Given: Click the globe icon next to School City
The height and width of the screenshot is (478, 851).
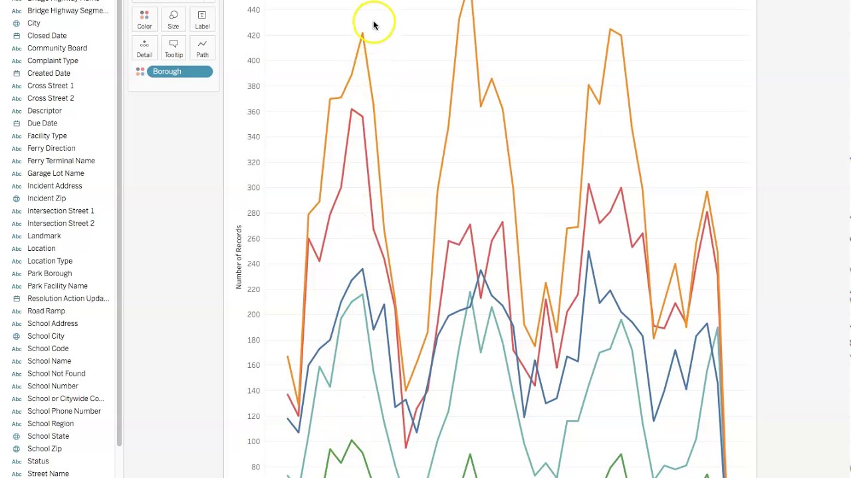Looking at the screenshot, I should [17, 336].
